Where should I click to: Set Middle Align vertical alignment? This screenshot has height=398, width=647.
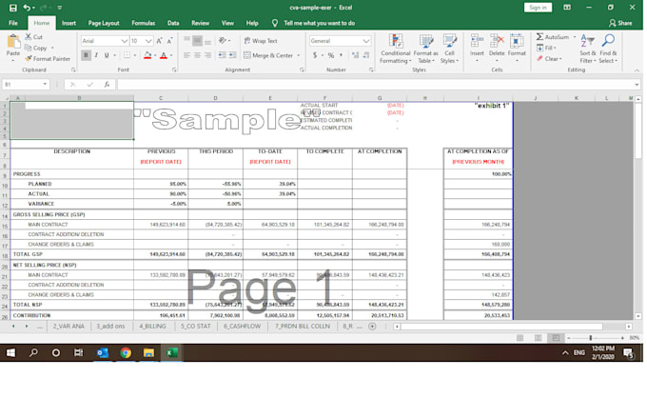(197, 41)
